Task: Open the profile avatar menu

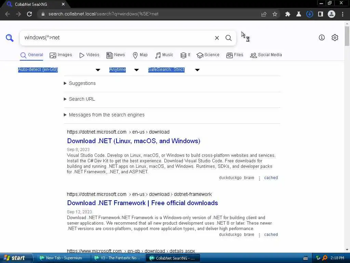Action: click(332, 14)
